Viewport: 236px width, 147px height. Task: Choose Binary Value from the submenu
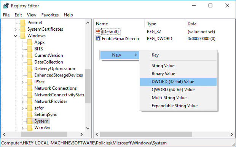coord(178,73)
